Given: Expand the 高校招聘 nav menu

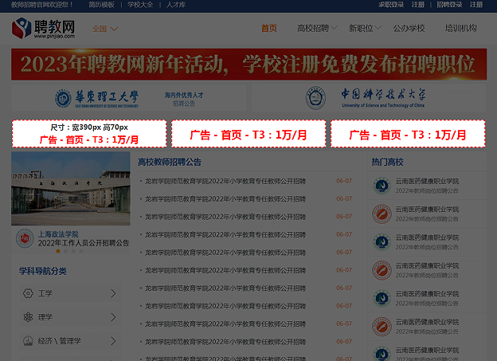Looking at the screenshot, I should 317,28.
